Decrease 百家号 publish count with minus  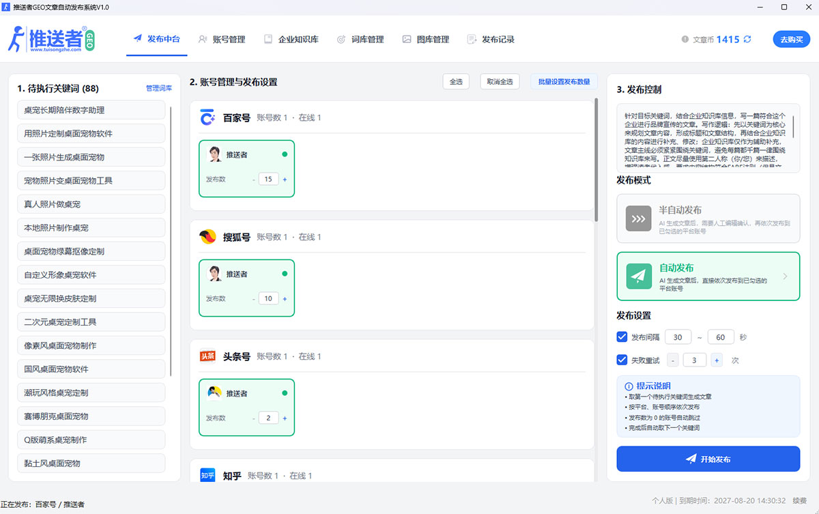pos(253,180)
